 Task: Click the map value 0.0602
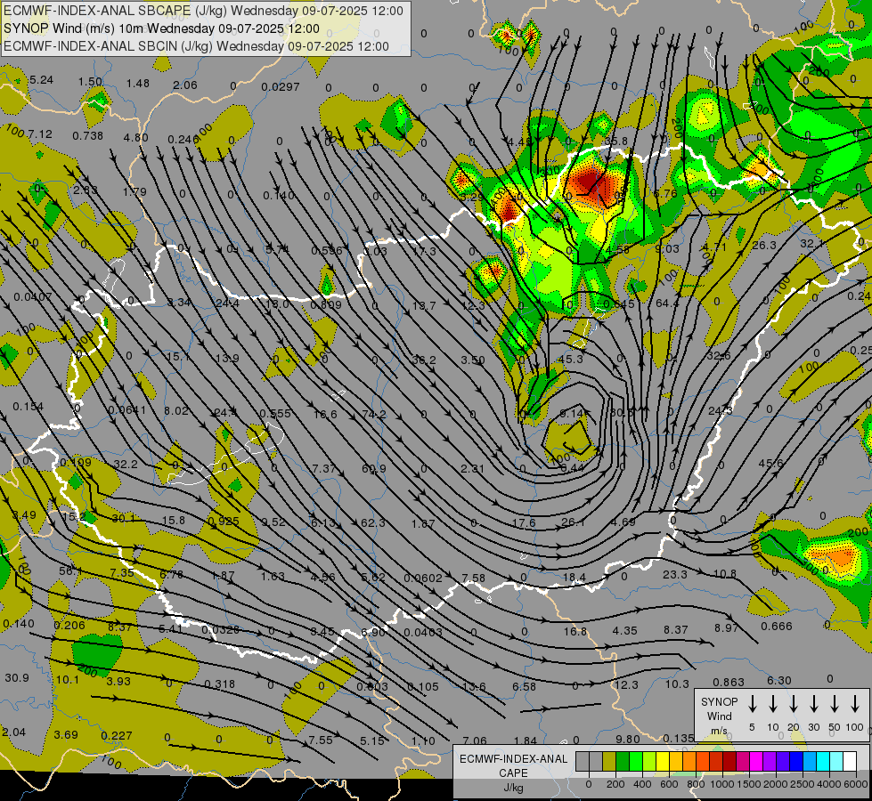pyautogui.click(x=423, y=578)
